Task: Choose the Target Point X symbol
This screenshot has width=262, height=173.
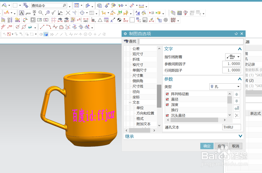Action: point(68,13)
